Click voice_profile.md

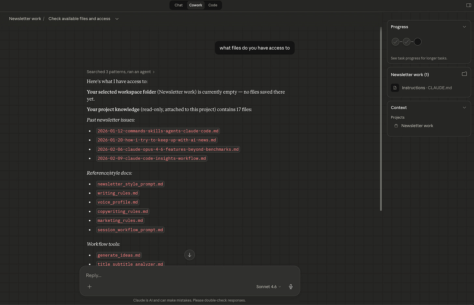click(118, 202)
